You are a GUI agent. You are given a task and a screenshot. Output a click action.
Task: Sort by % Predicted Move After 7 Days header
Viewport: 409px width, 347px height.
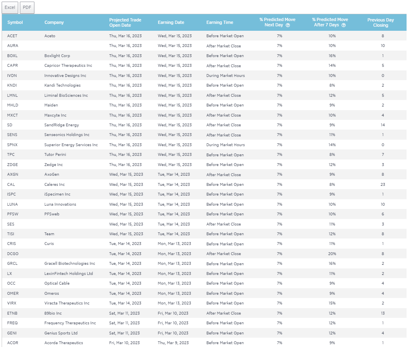(x=330, y=22)
